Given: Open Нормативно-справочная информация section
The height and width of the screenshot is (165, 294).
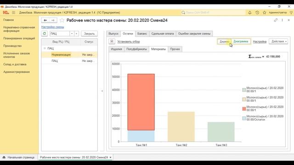Looking at the screenshot, I should [19, 29].
